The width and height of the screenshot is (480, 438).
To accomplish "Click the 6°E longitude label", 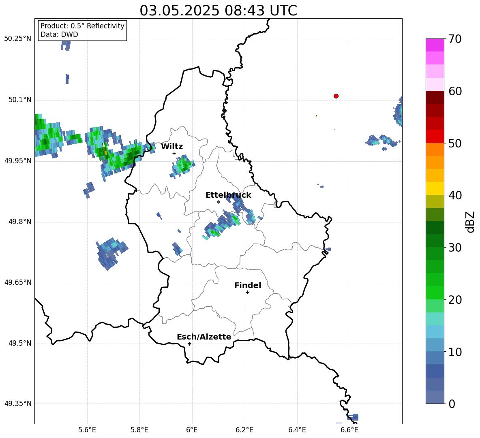I will 192,430.
